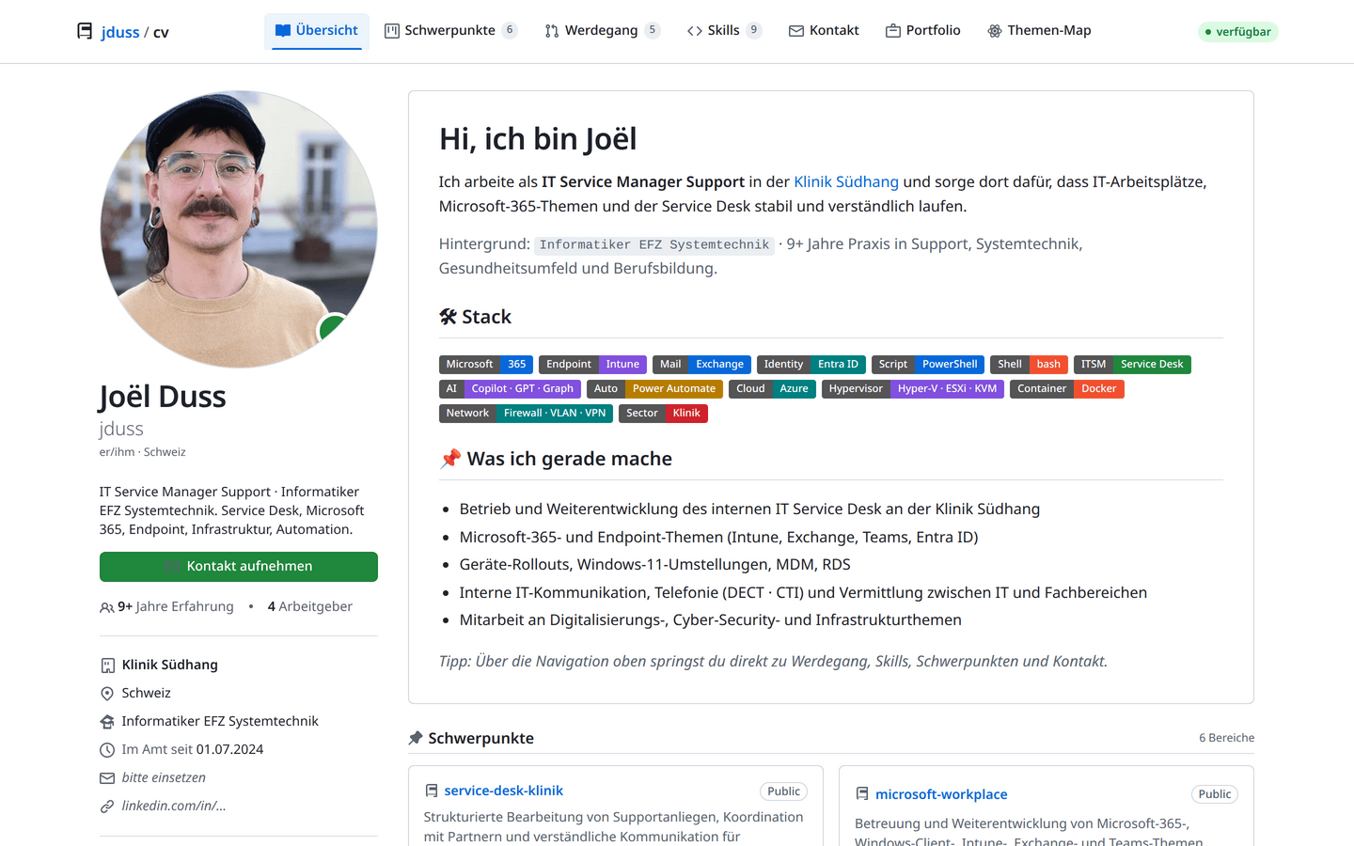Click the tools emoji beside Stack heading

click(449, 317)
